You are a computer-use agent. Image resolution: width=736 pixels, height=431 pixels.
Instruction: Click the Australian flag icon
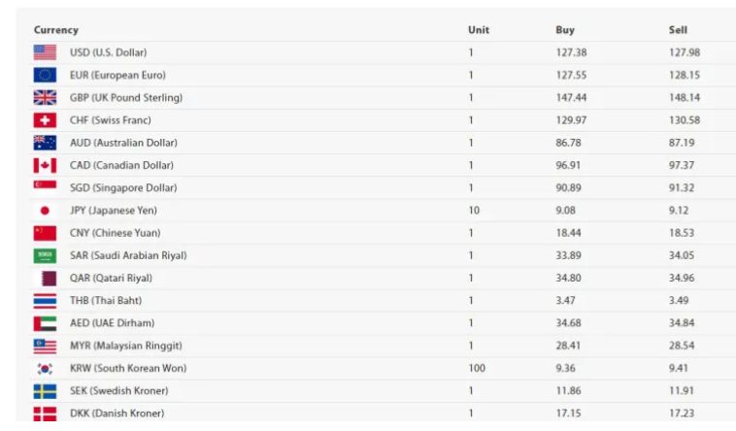45,143
